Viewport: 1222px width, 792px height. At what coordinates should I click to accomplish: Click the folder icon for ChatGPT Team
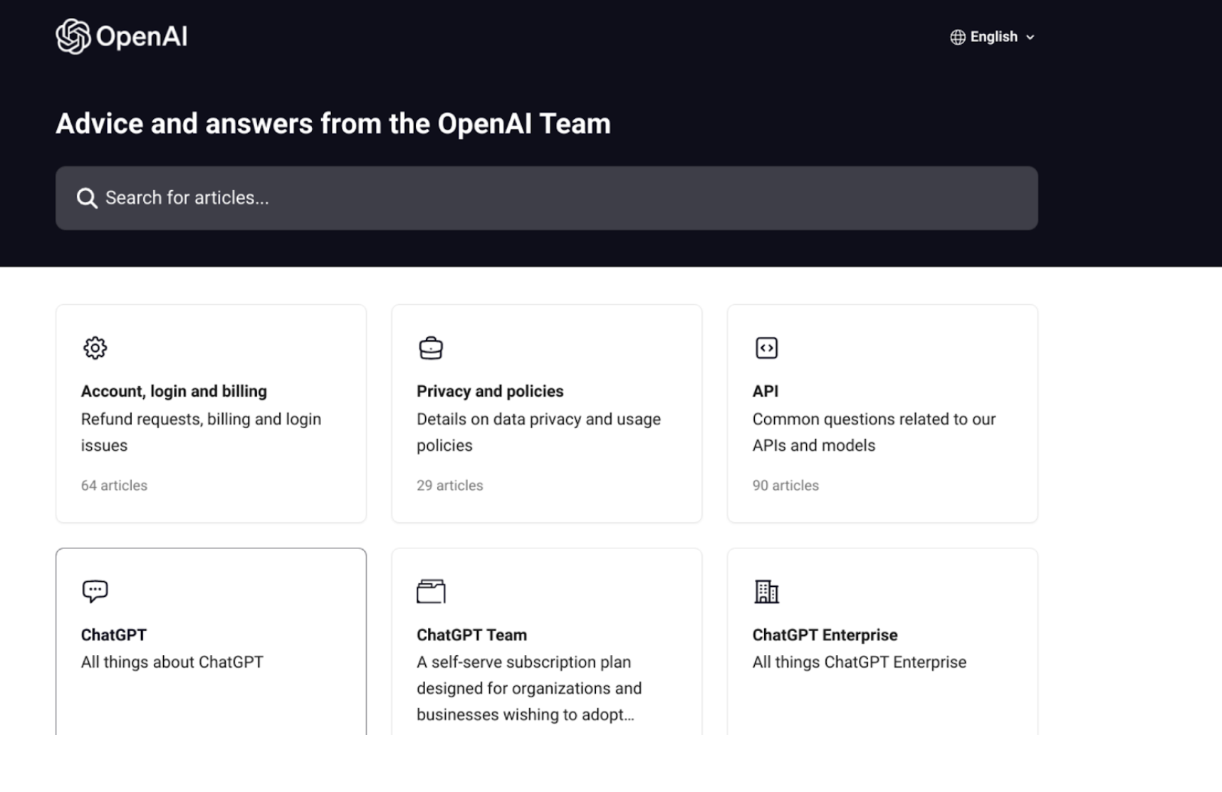point(431,591)
